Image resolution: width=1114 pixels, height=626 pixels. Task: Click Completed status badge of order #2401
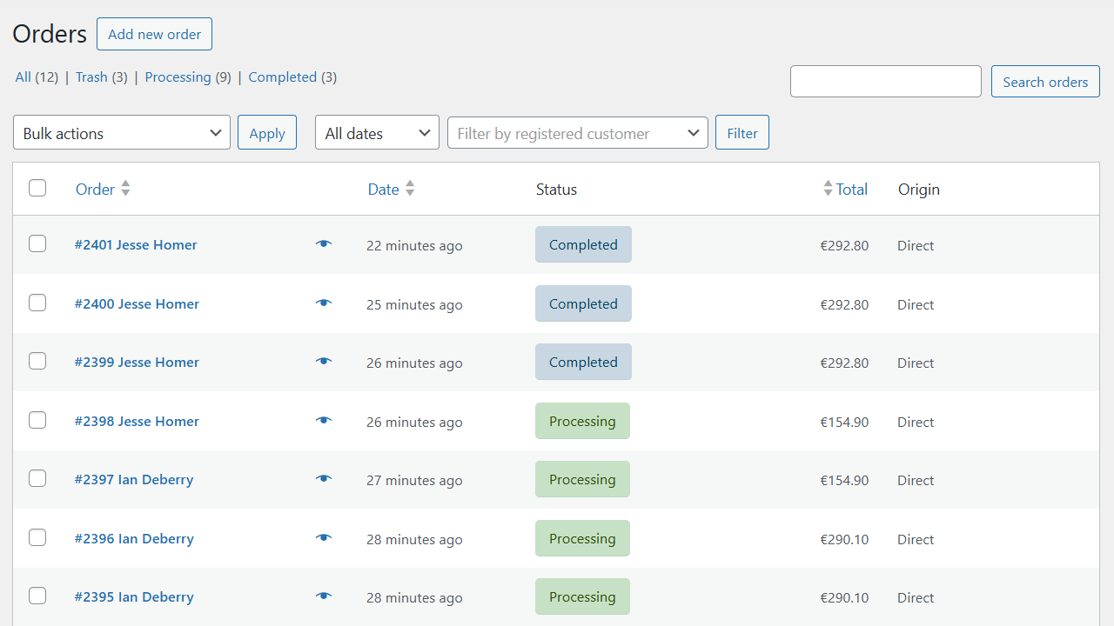point(583,244)
